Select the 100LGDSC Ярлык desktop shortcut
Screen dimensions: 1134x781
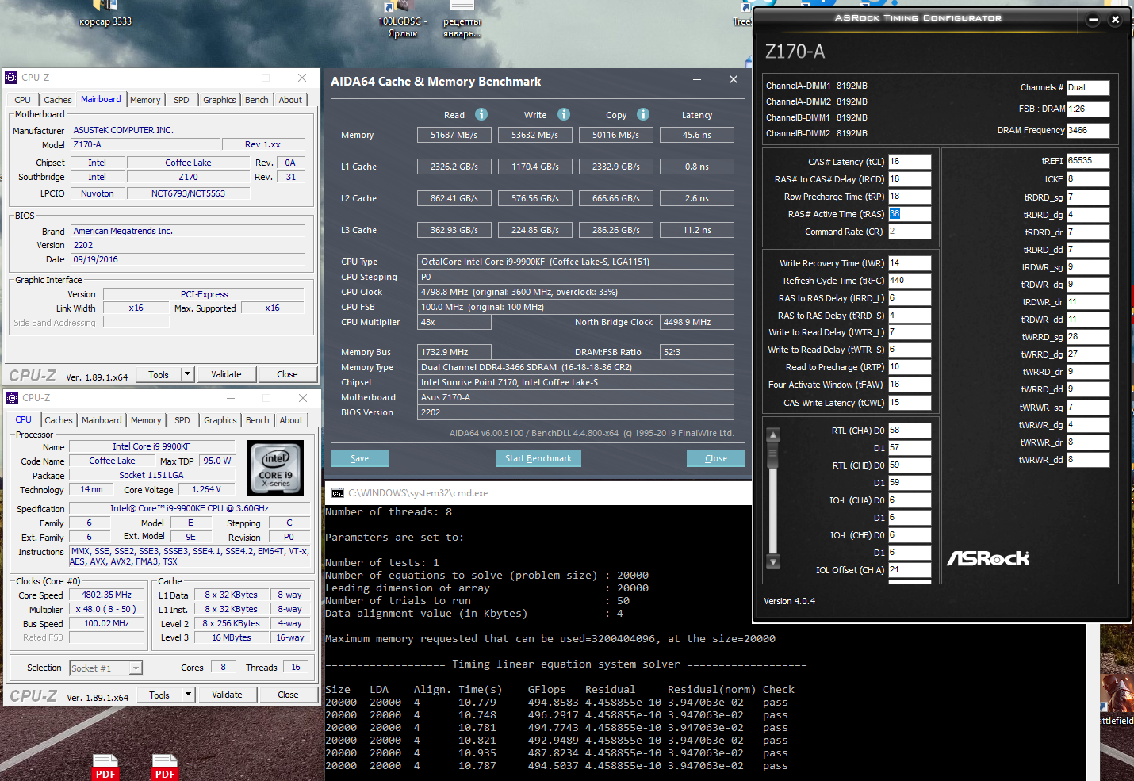coord(403,20)
